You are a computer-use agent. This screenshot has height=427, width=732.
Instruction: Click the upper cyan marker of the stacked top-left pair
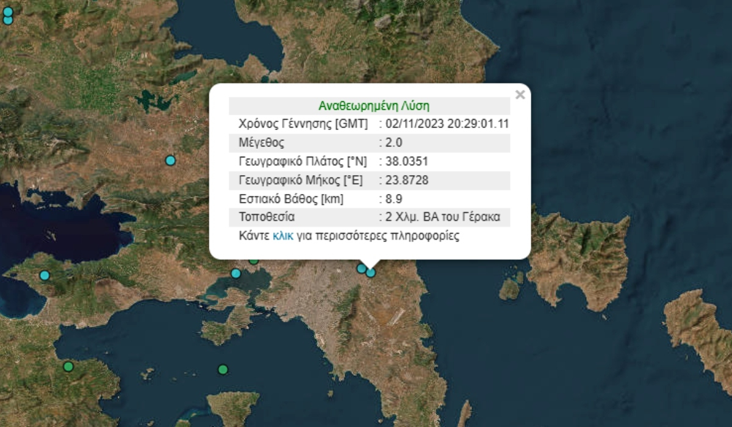8,12
